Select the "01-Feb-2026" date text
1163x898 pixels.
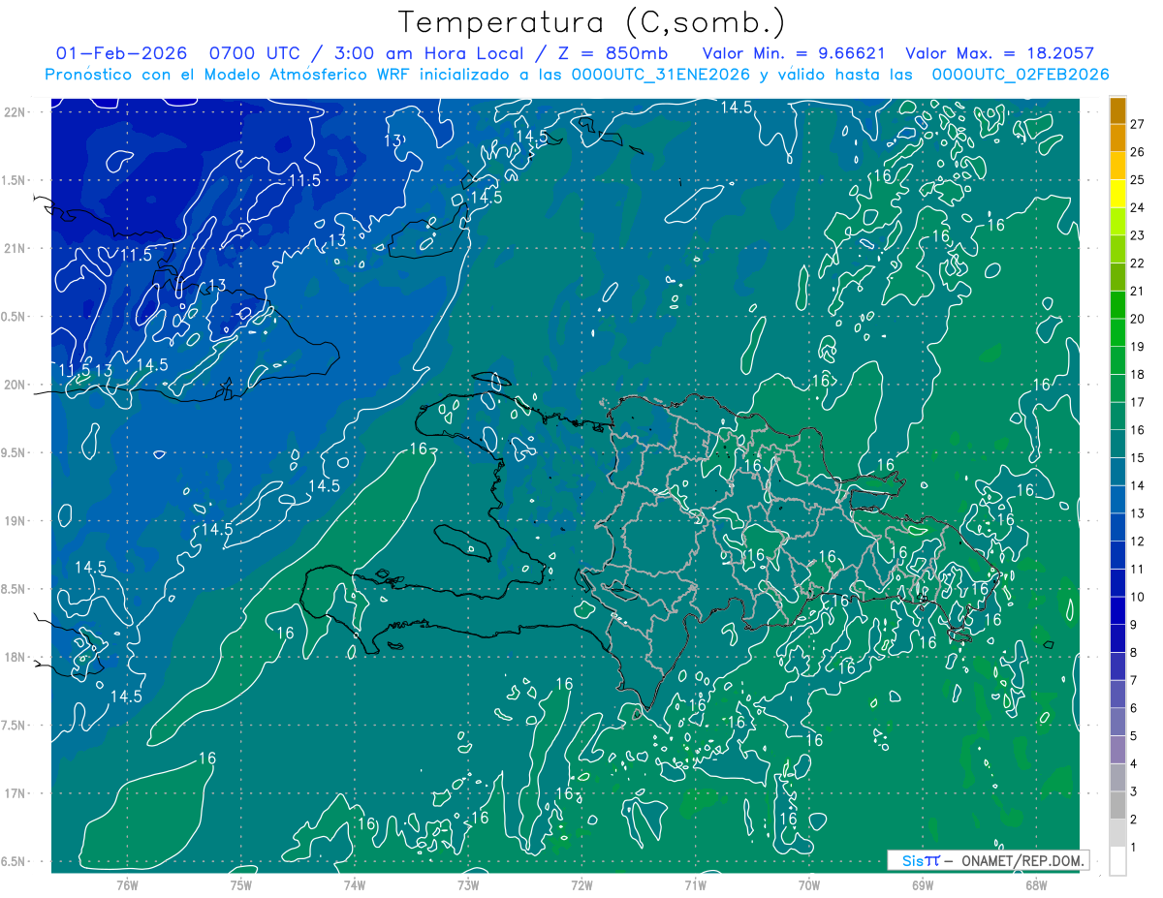(121, 53)
